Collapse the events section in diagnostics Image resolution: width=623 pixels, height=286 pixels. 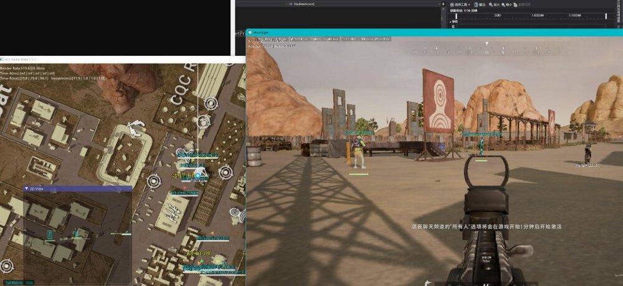pos(450,22)
